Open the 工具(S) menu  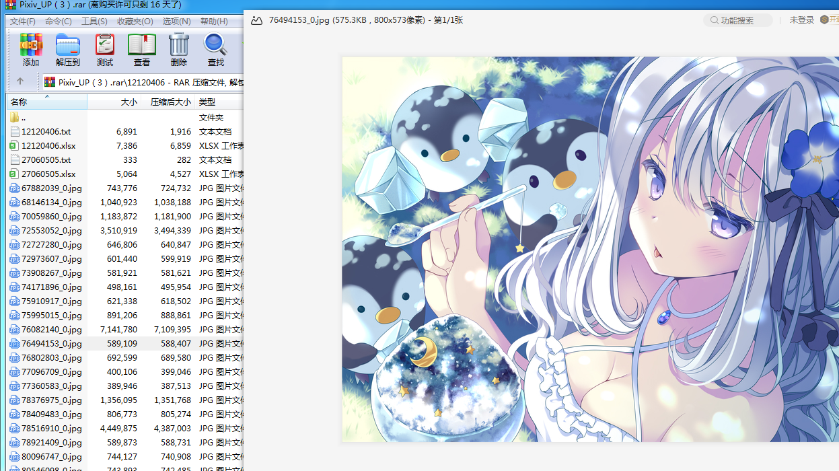pyautogui.click(x=94, y=22)
